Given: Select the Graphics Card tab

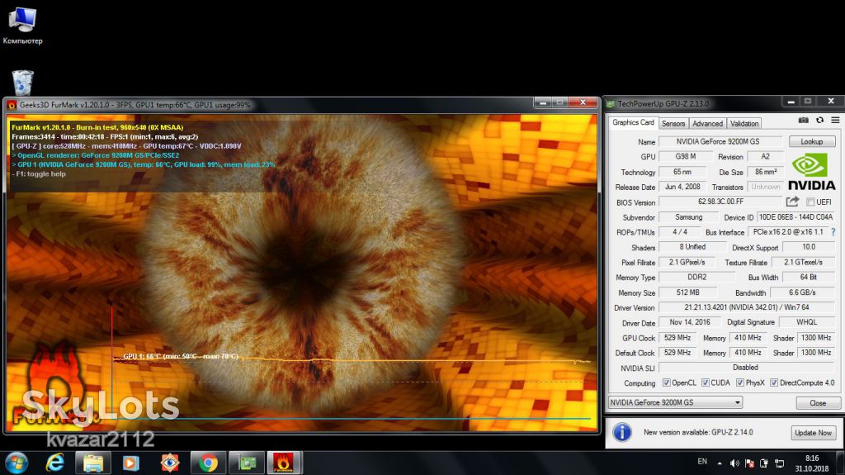Looking at the screenshot, I should click(633, 122).
